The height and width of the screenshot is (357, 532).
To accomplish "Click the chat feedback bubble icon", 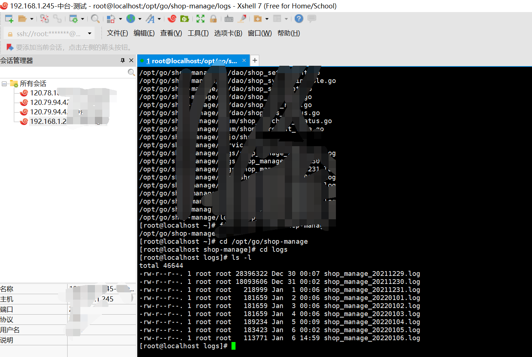I will point(312,19).
